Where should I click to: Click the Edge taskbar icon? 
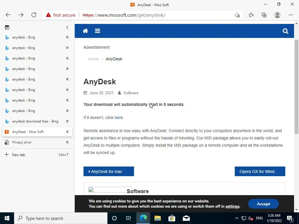[143, 218]
